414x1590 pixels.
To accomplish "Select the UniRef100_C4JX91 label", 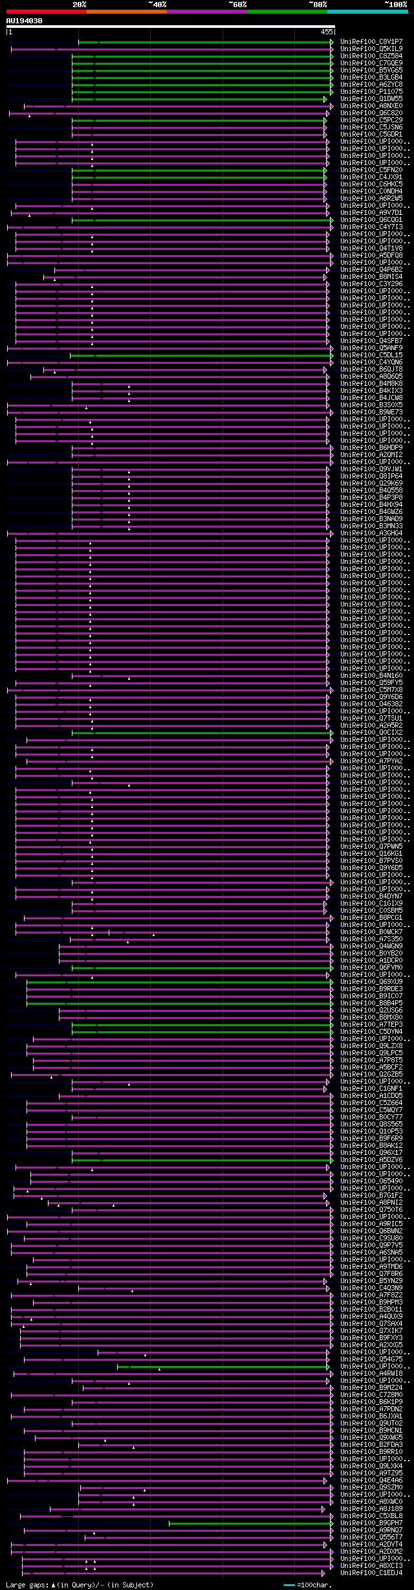I will [371, 177].
